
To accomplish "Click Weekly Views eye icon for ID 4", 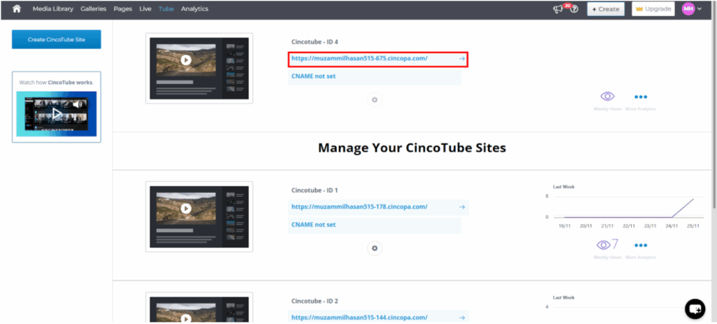I will (607, 97).
